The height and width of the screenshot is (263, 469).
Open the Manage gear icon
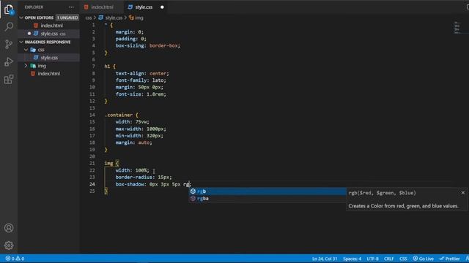pyautogui.click(x=9, y=245)
